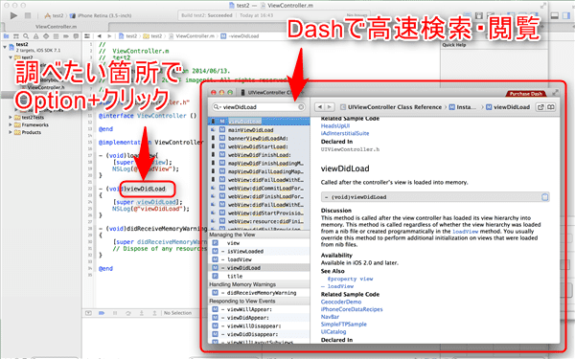Collapse the test2 project root
Image resolution: width=575 pixels, height=359 pixels.
tap(5, 47)
